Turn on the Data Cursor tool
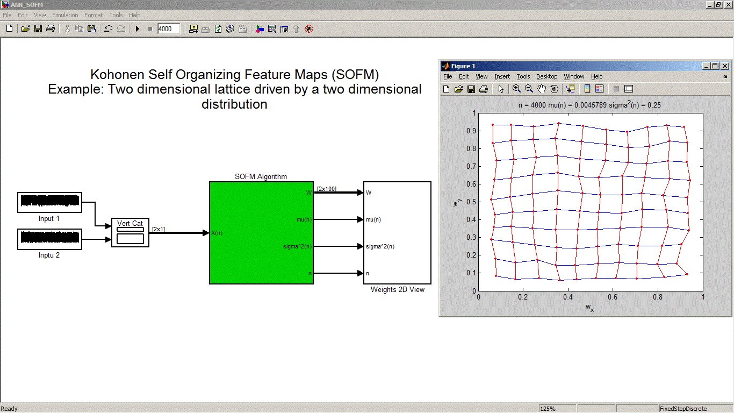Viewport: 734px width, 413px height. click(570, 89)
